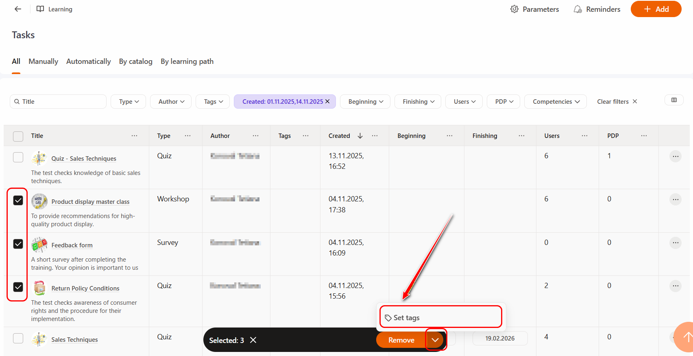The image size is (693, 356).
Task: Open Type column options menu
Action: [187, 135]
